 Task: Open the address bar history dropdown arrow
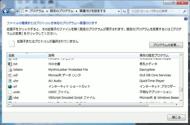tap(119, 11)
